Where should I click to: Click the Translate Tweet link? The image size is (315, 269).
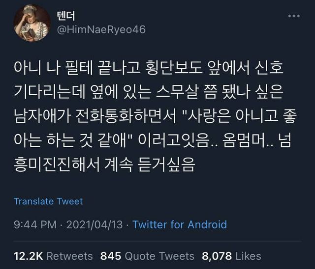[48, 201]
